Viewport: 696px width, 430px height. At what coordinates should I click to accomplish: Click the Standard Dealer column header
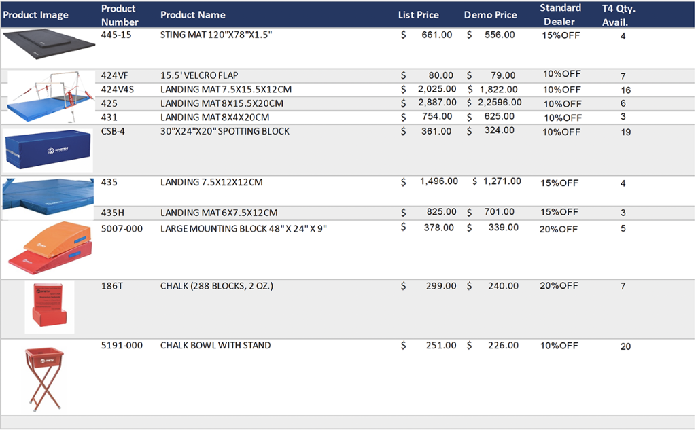(x=560, y=15)
